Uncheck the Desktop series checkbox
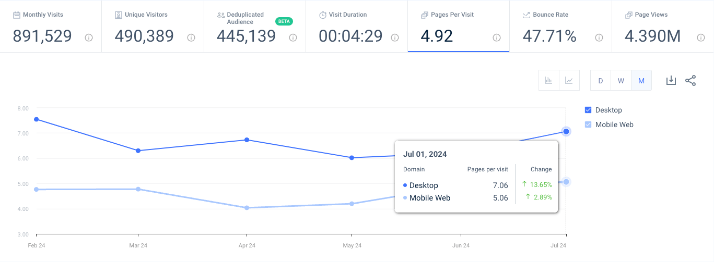The image size is (714, 262). pos(588,110)
